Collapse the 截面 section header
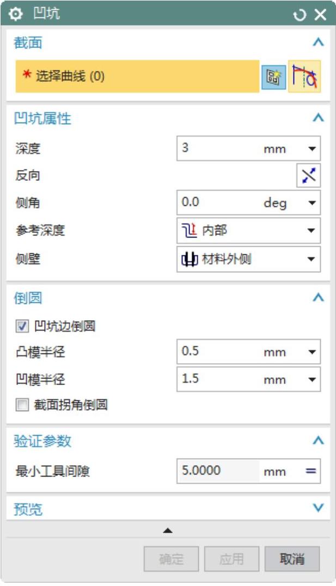This screenshot has width=336, height=586. [319, 42]
